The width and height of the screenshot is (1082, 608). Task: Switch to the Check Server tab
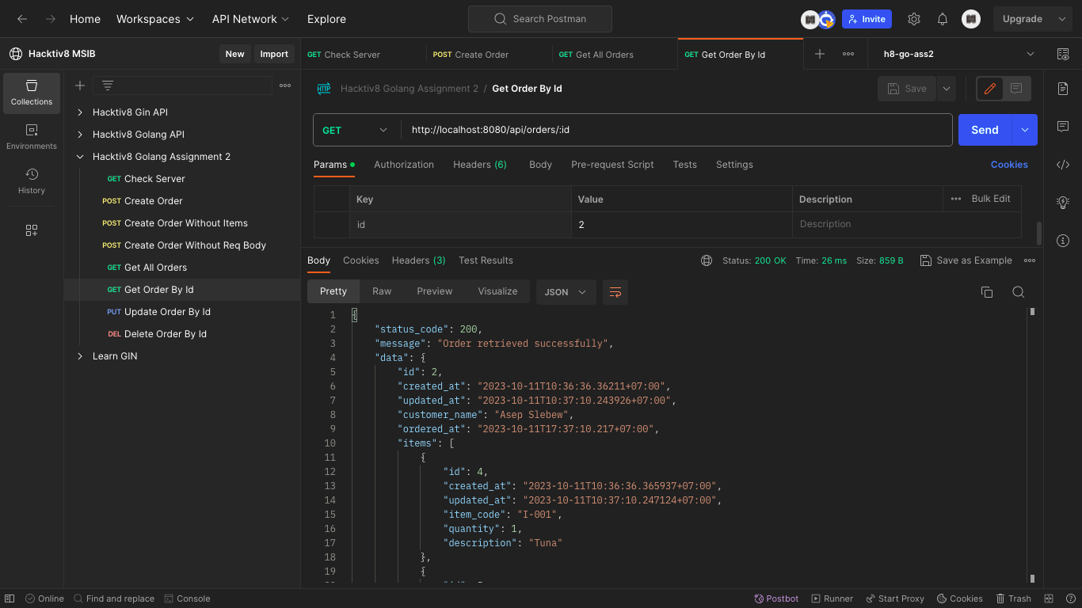pyautogui.click(x=364, y=54)
